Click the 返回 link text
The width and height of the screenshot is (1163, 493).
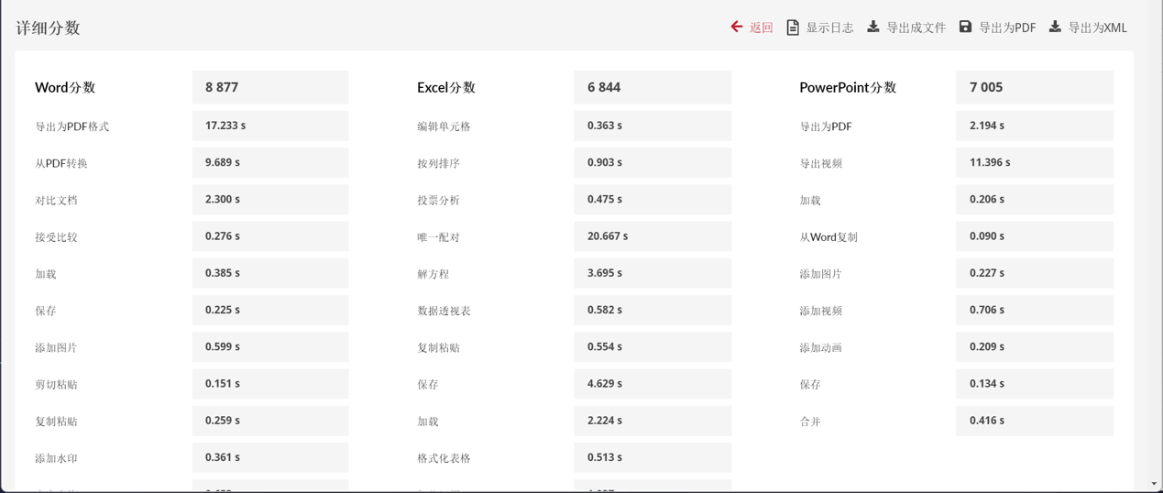762,27
